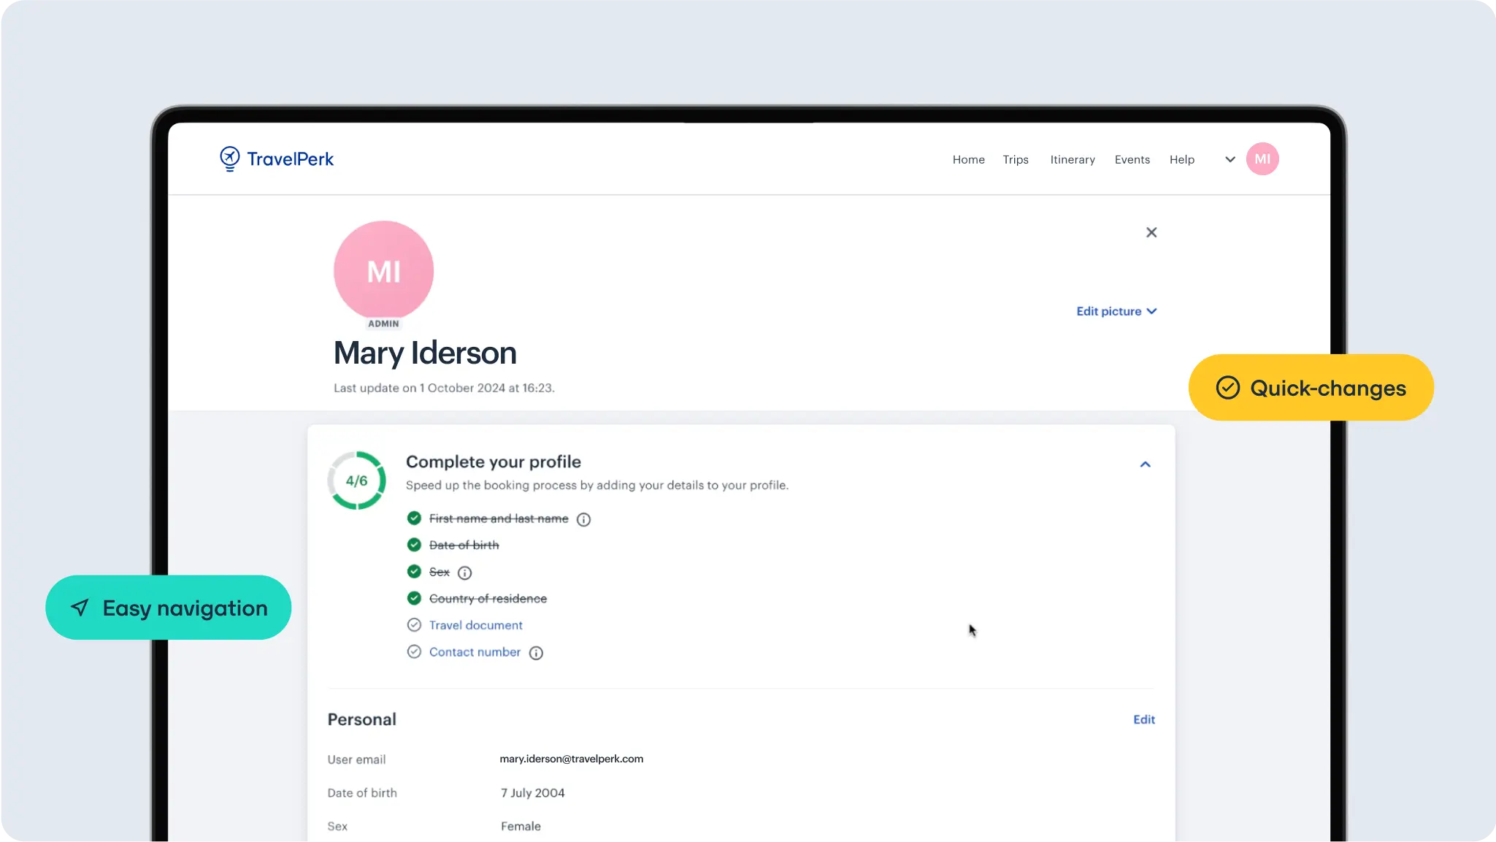
Task: Click the TravelPerk plane logo
Action: 229,158
